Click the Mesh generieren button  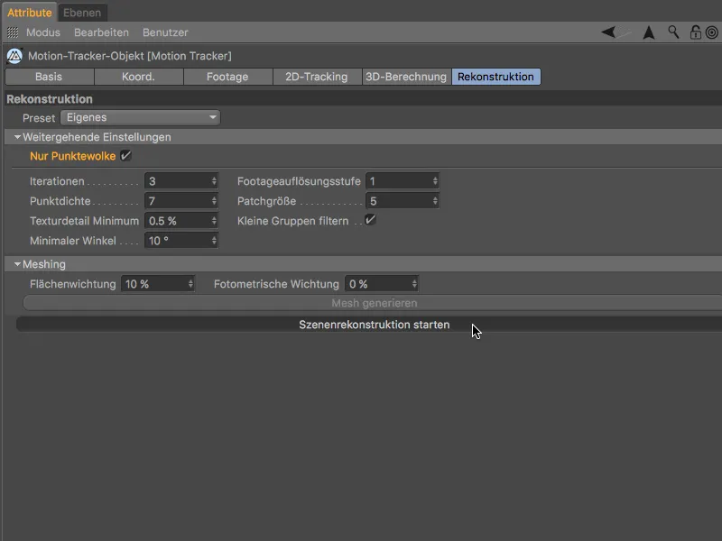tap(374, 303)
